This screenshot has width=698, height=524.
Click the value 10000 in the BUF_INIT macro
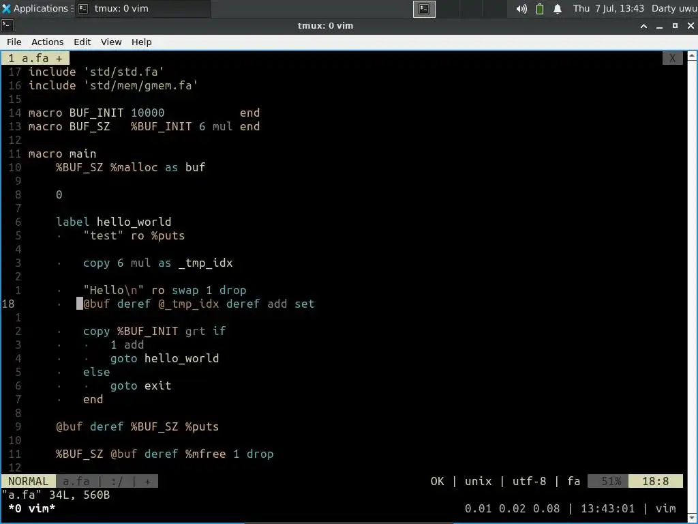[147, 113]
